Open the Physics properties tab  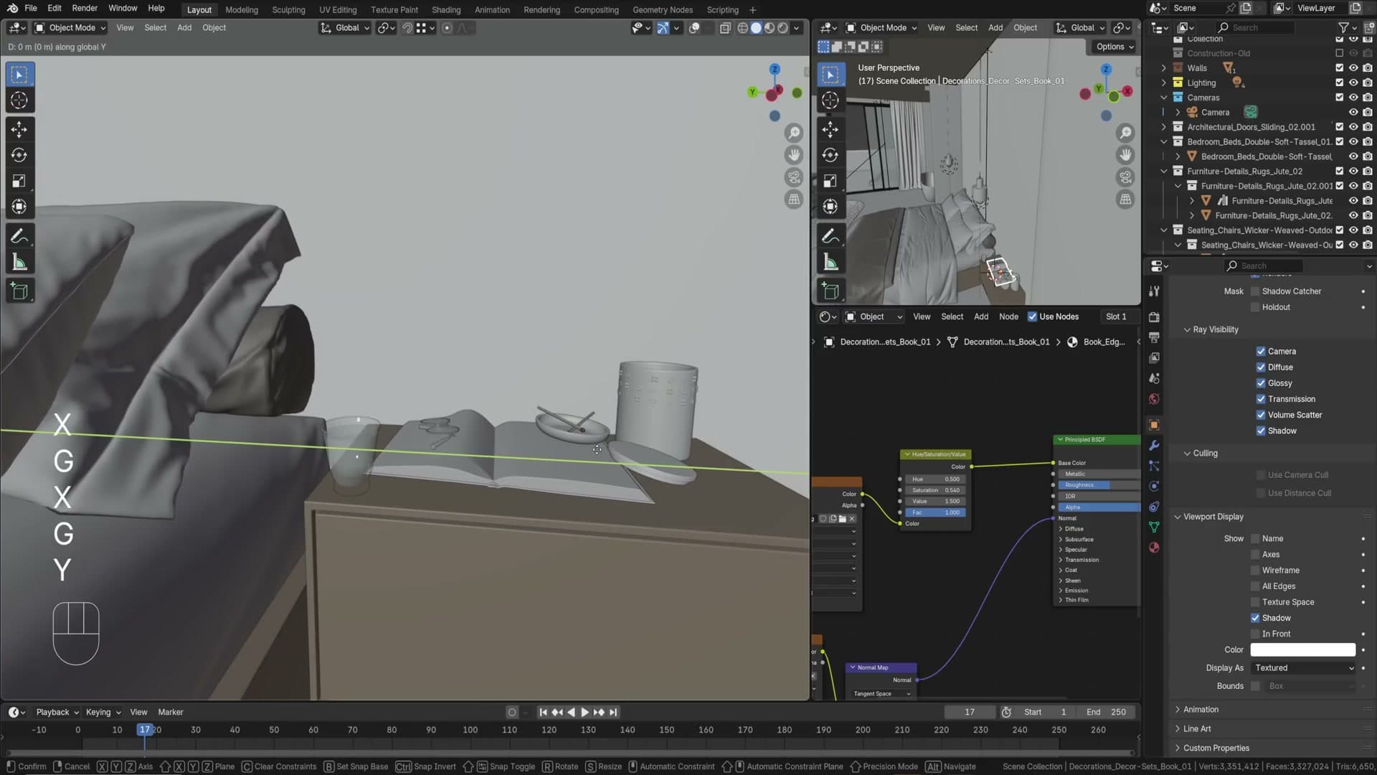point(1154,487)
